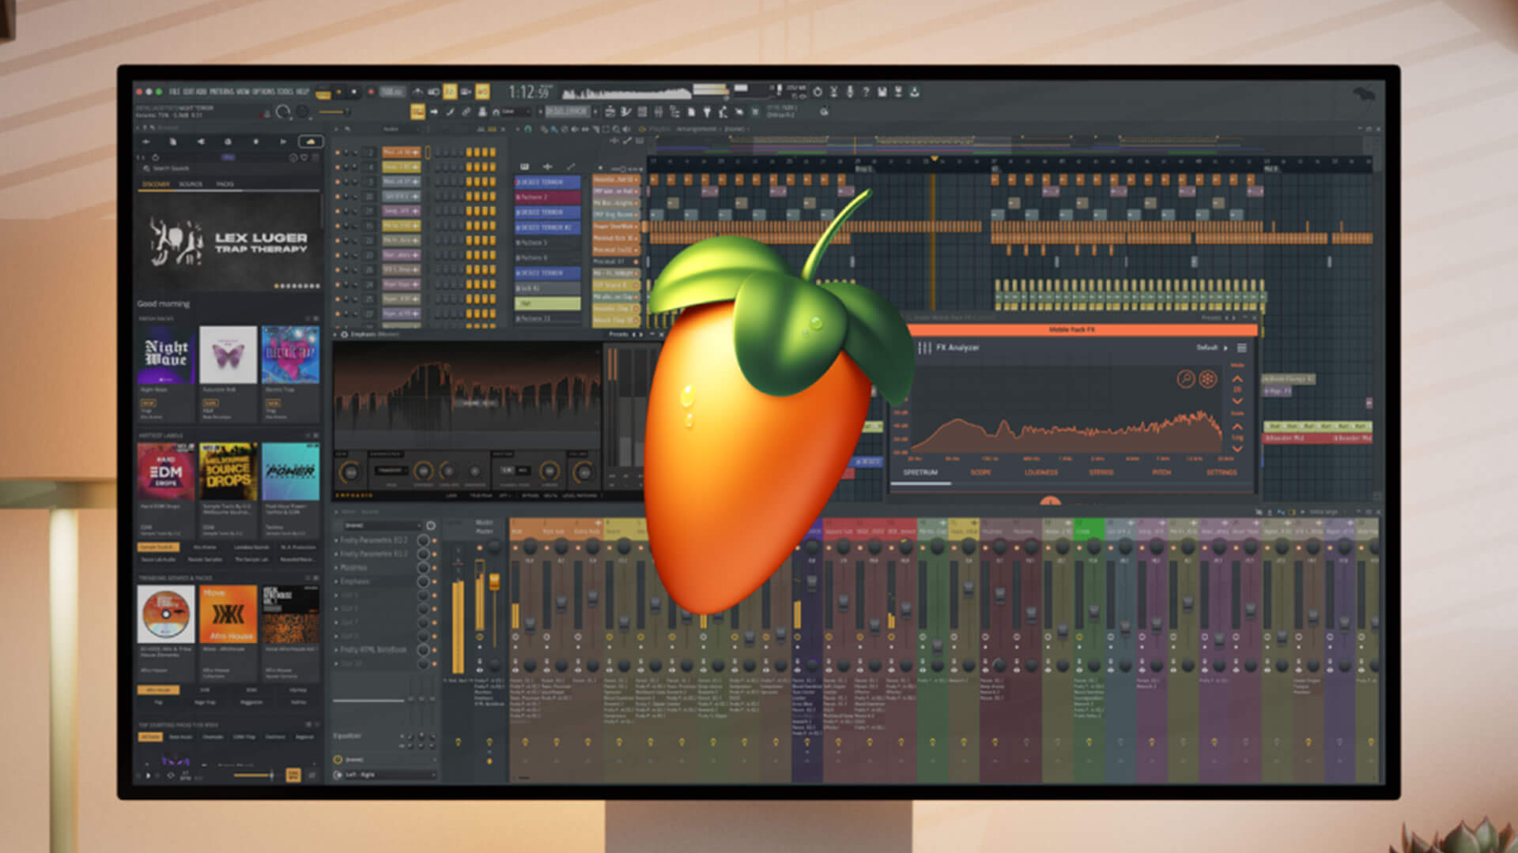Viewport: 1518px width, 853px height.
Task: Switch to the SCOPE tab in FX Analyzer
Action: (980, 472)
